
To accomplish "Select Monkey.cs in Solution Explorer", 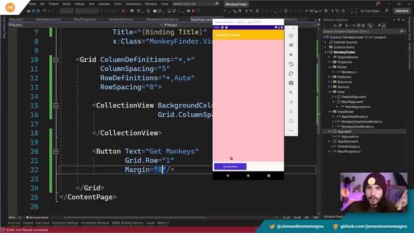I will 349,72.
